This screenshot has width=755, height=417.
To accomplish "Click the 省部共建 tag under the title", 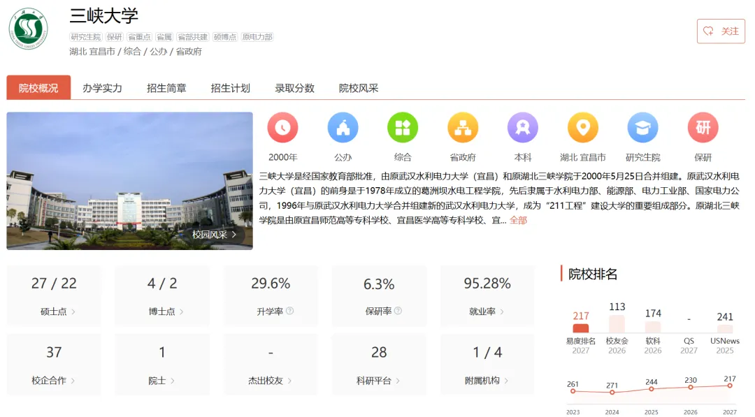I will pos(192,37).
